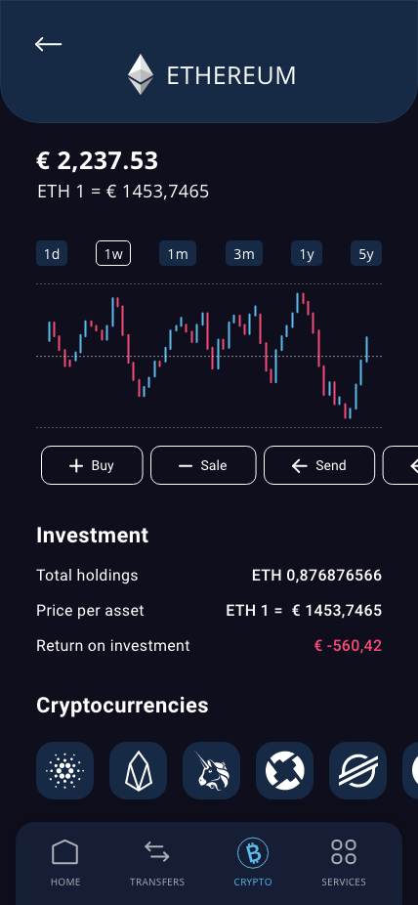The width and height of the screenshot is (418, 905).
Task: Open the Uniswap unicorn icon
Action: [211, 770]
